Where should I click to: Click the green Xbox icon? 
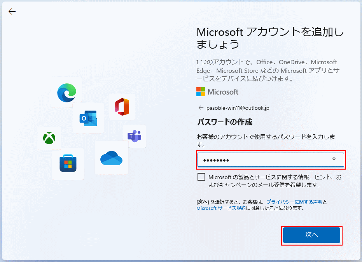pyautogui.click(x=49, y=138)
